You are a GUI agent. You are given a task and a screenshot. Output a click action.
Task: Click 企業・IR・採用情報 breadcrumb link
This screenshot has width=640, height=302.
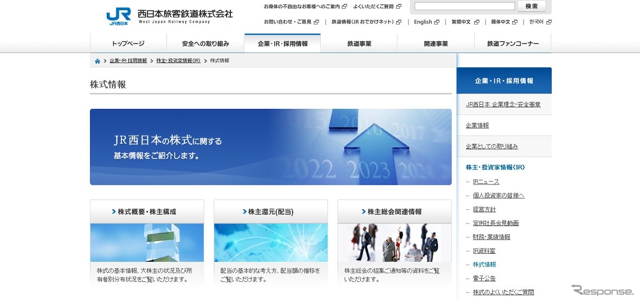pos(128,61)
